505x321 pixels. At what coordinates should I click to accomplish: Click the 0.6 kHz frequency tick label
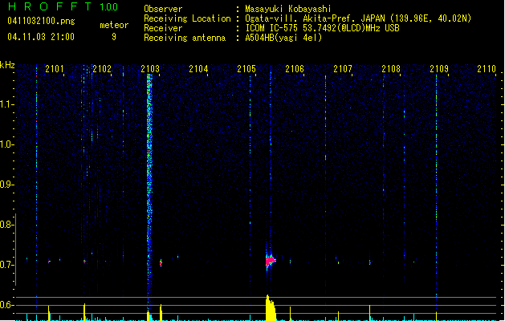click(x=6, y=305)
